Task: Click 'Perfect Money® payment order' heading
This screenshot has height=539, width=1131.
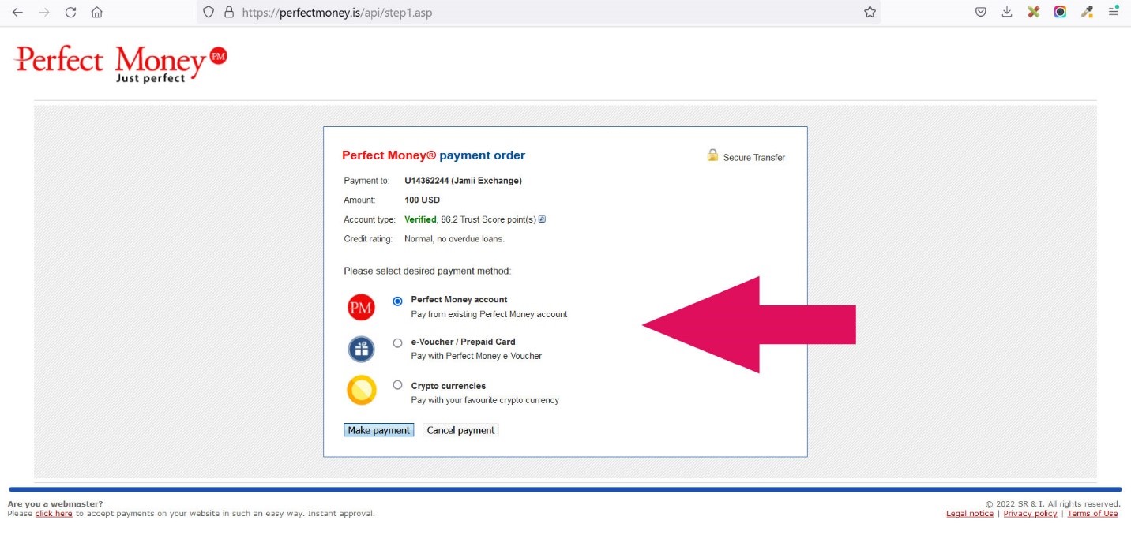Action: tap(434, 155)
